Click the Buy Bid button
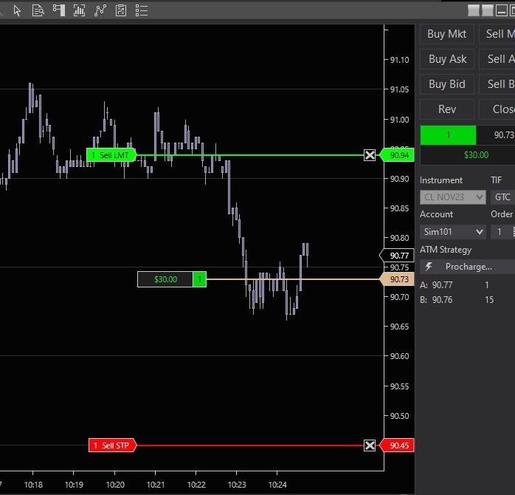 pos(447,84)
